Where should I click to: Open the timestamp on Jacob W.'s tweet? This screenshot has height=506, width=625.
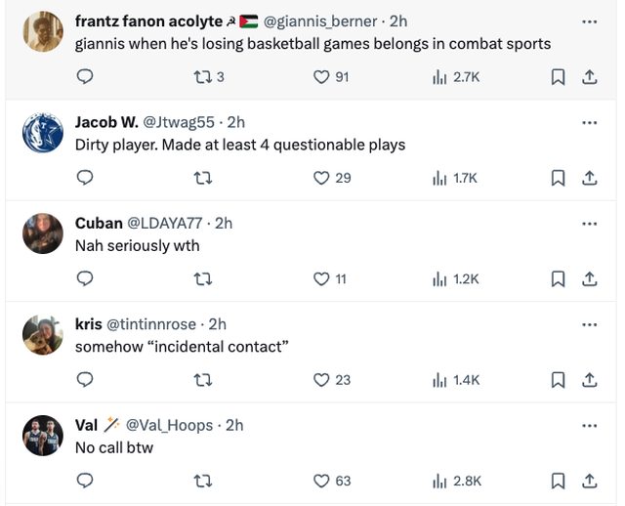pos(235,122)
